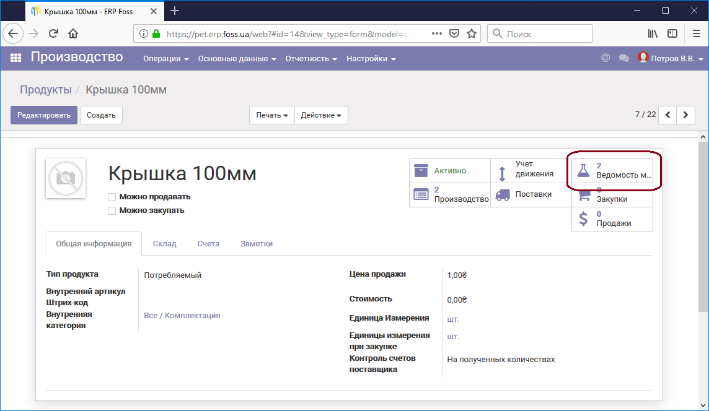Open the 2 Производство stat button

450,194
